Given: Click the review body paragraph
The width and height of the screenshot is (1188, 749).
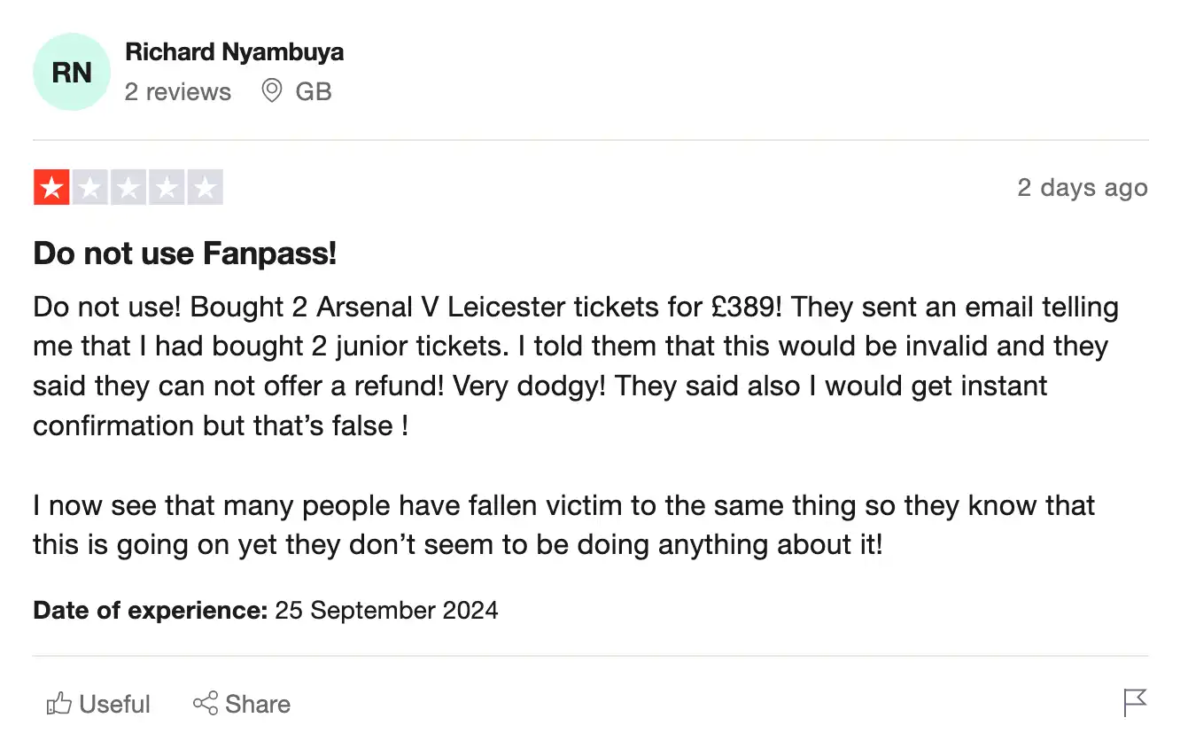Looking at the screenshot, I should [x=574, y=366].
